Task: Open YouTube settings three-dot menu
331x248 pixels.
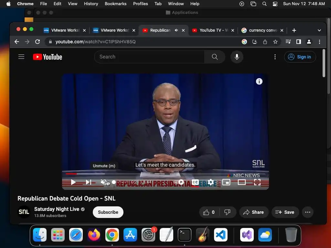Action: (275, 57)
